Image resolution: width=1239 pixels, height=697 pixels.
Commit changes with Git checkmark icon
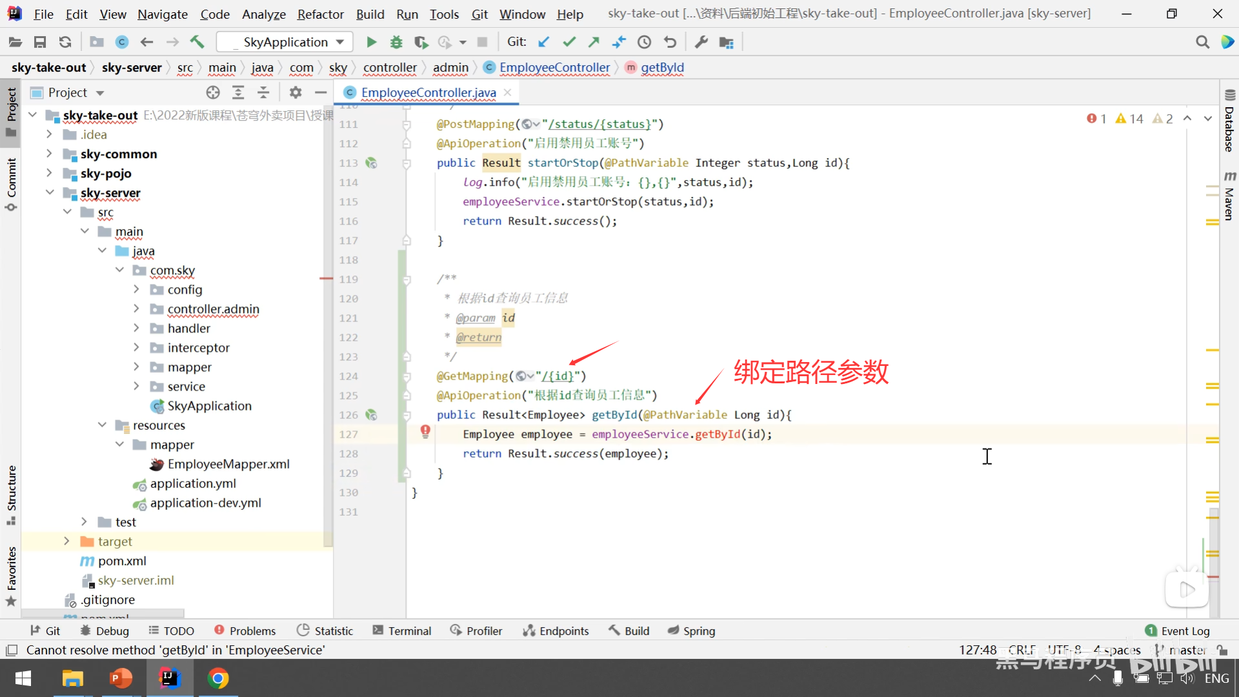pos(569,42)
